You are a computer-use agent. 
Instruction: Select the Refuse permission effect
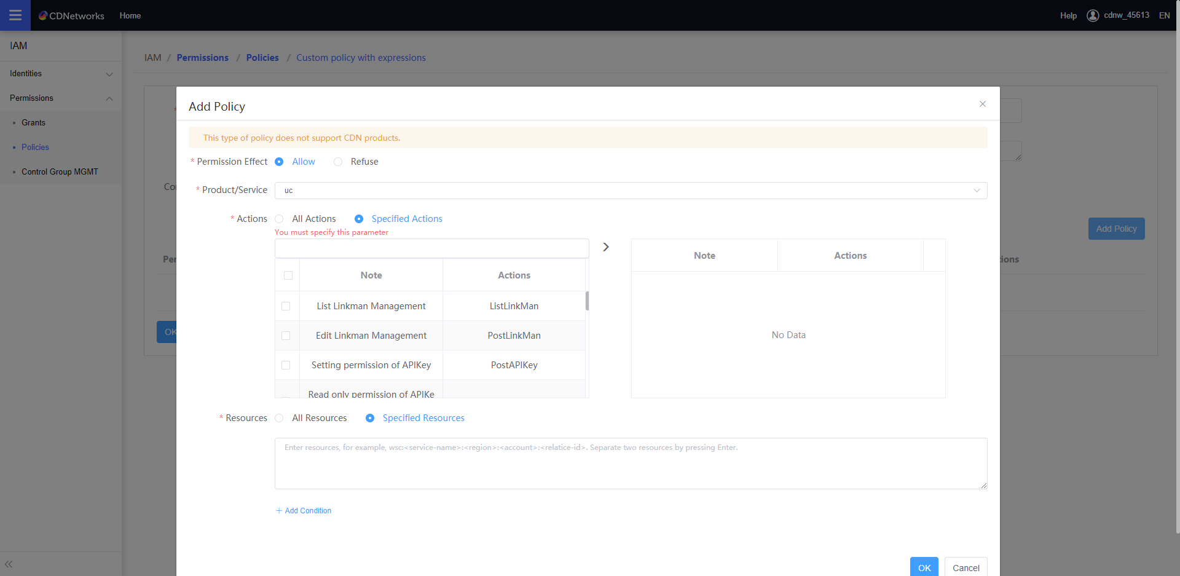pyautogui.click(x=338, y=162)
